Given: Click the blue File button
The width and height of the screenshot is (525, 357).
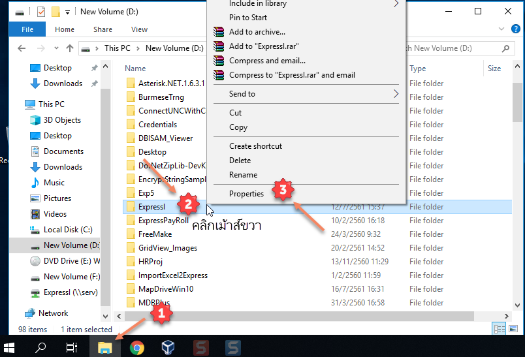Looking at the screenshot, I should coord(27,29).
